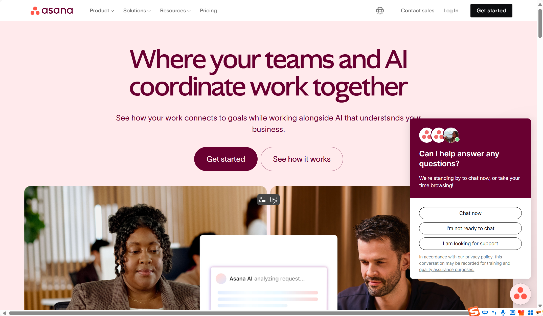Click the See how it works button
This screenshot has width=543, height=316.
pos(302,159)
